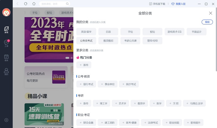Viewport: 217px width, 128px height.
Task: Open the Discover (发现) sidebar icon
Action: [x=6, y=30]
